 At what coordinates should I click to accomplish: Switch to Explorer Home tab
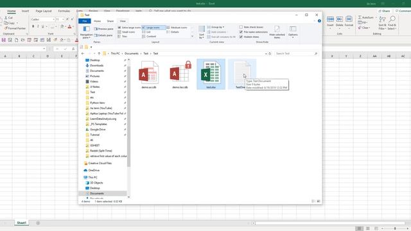click(97, 21)
